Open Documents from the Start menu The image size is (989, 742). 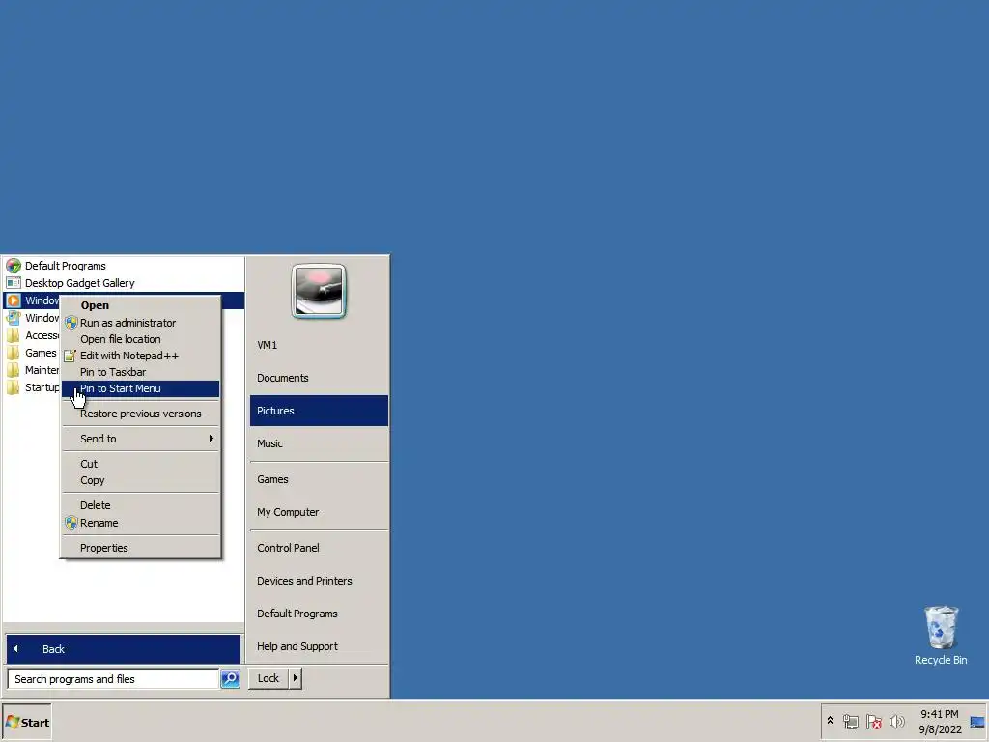(319, 378)
